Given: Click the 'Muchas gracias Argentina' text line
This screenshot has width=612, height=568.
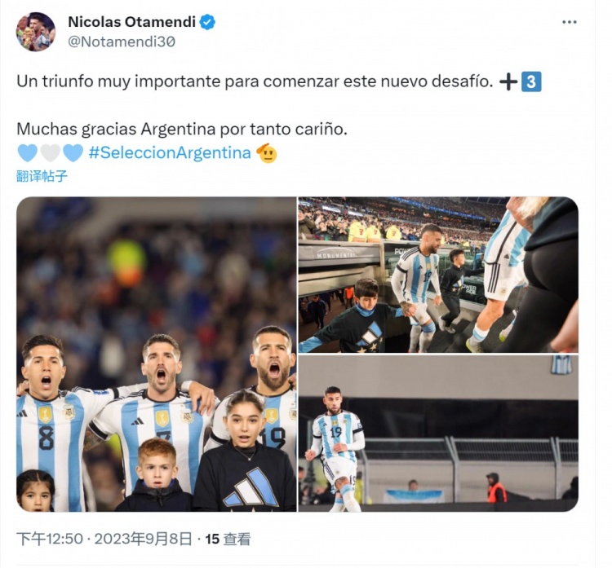Looking at the screenshot, I should (x=182, y=129).
